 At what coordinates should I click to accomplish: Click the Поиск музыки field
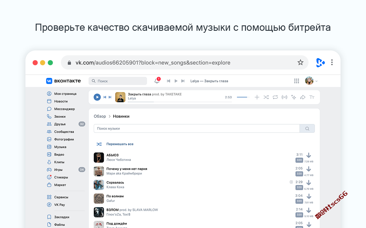click(x=197, y=129)
